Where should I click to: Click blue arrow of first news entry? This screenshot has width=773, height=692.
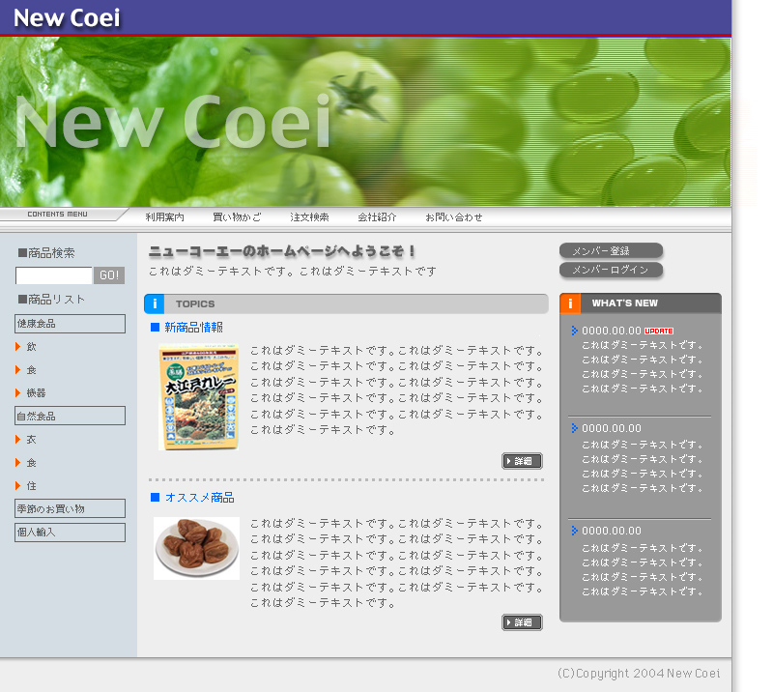click(574, 331)
